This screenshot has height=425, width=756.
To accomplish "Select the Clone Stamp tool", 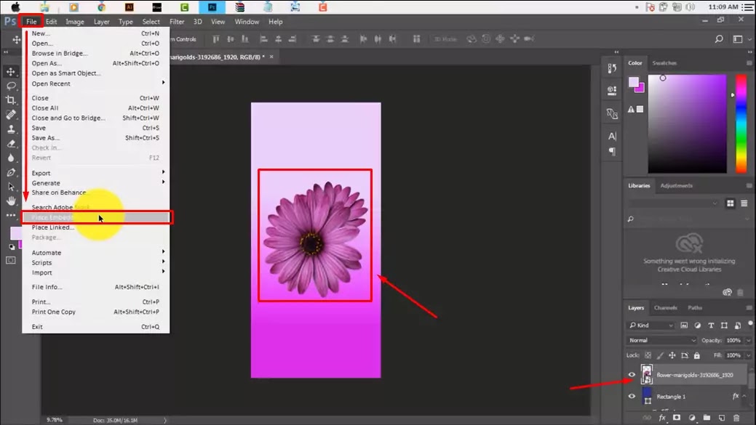I will (11, 129).
